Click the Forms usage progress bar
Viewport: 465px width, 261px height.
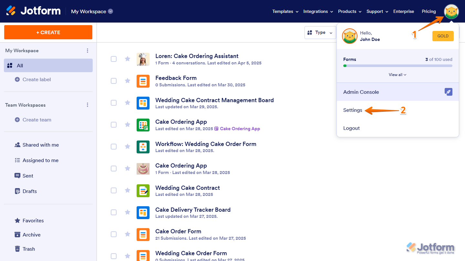coord(398,66)
